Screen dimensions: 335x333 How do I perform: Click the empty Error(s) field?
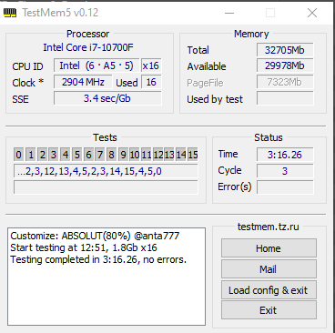point(285,187)
